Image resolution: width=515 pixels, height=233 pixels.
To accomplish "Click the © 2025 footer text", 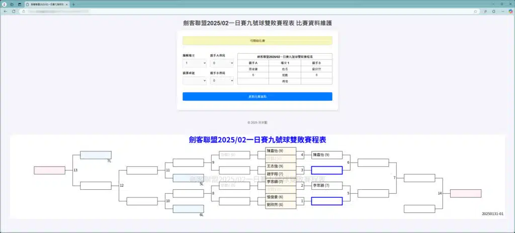I will (x=257, y=123).
